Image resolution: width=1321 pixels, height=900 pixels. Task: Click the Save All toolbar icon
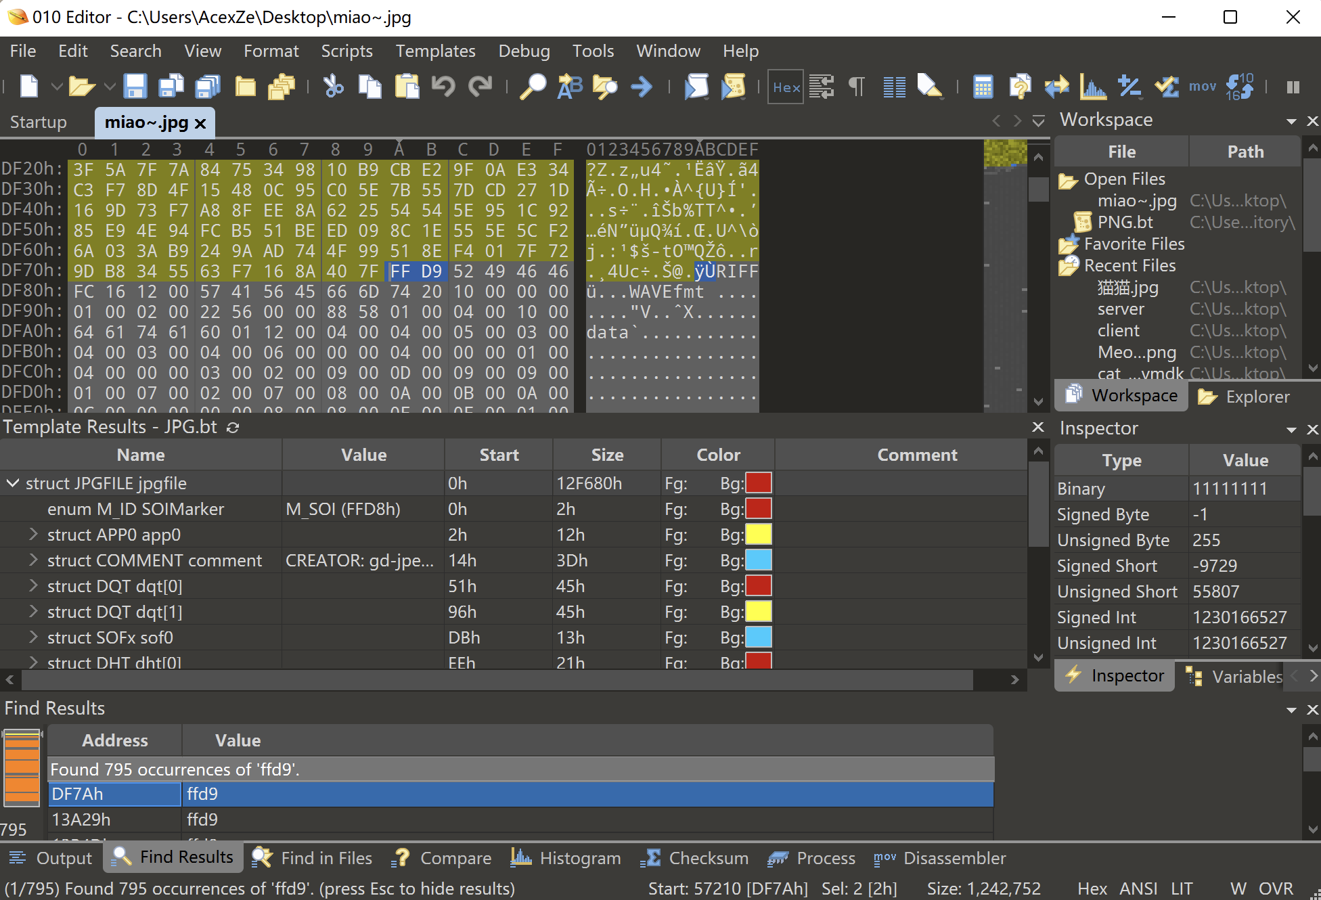tap(208, 87)
